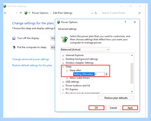Select USB settings item text
This screenshot has width=151, height=121.
(x=72, y=82)
